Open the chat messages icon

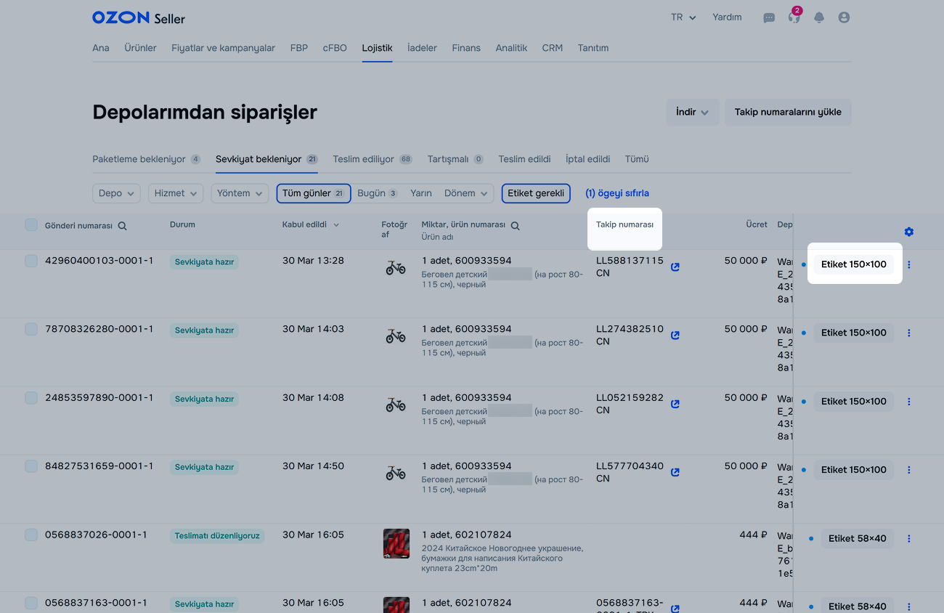coord(769,17)
